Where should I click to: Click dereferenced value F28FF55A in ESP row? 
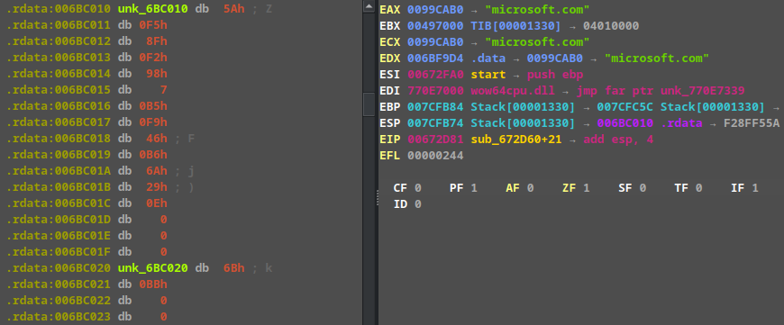[752, 122]
